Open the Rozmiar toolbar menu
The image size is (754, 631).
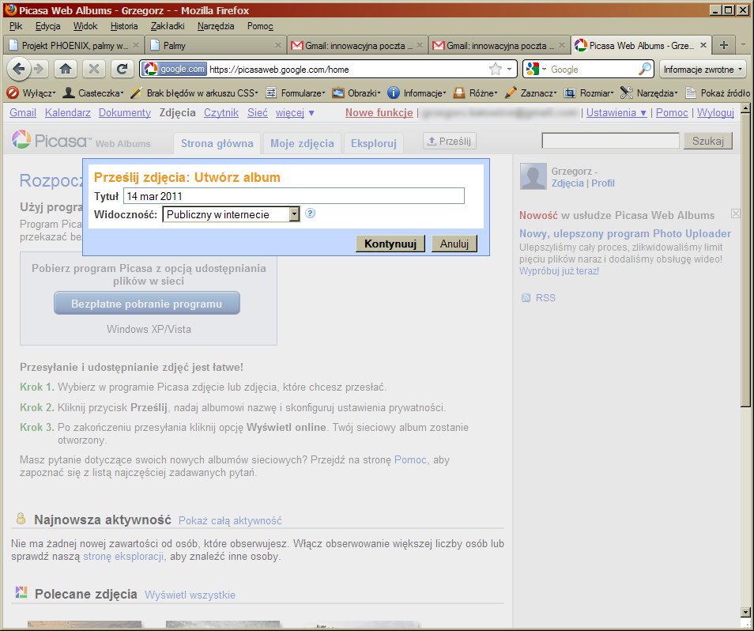(589, 93)
